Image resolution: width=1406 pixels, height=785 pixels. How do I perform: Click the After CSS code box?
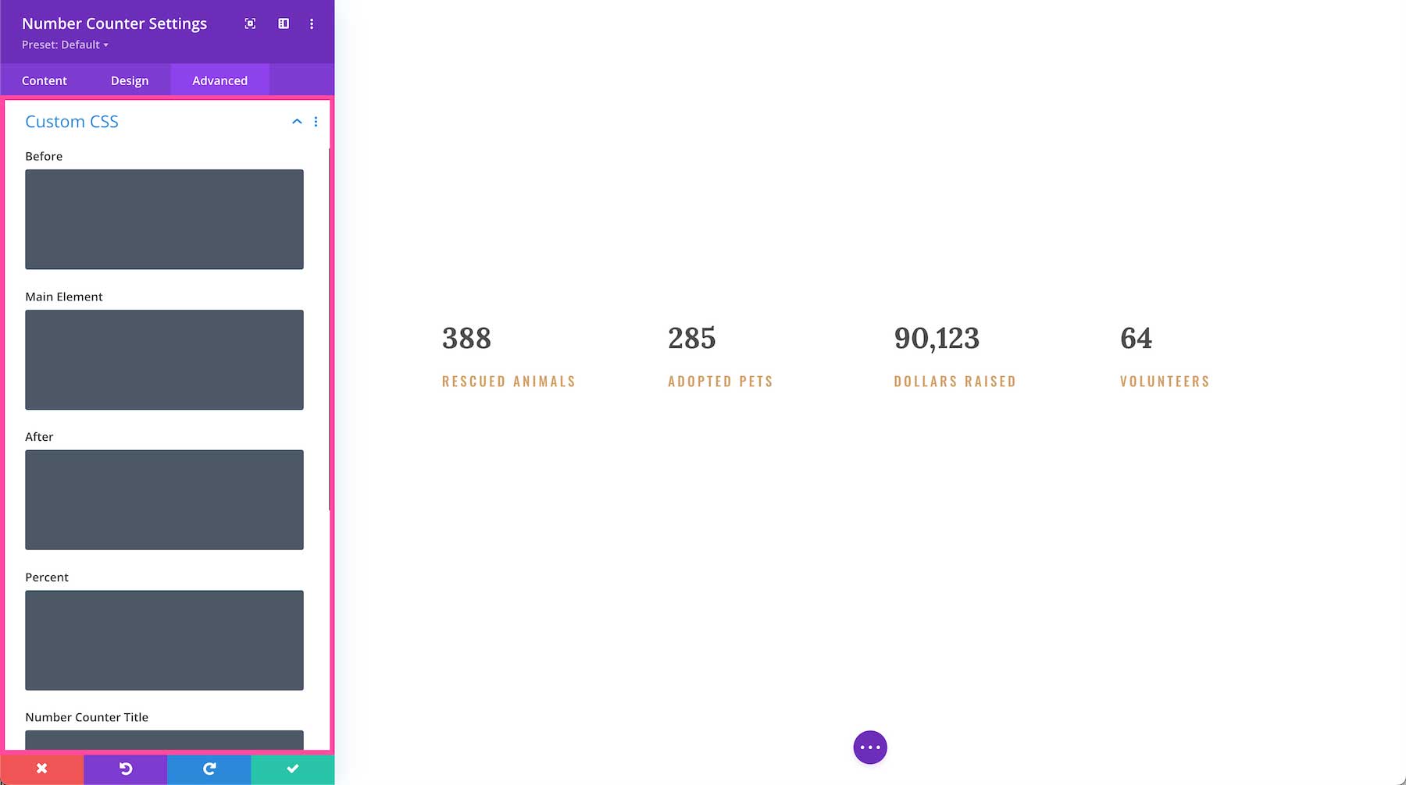164,499
